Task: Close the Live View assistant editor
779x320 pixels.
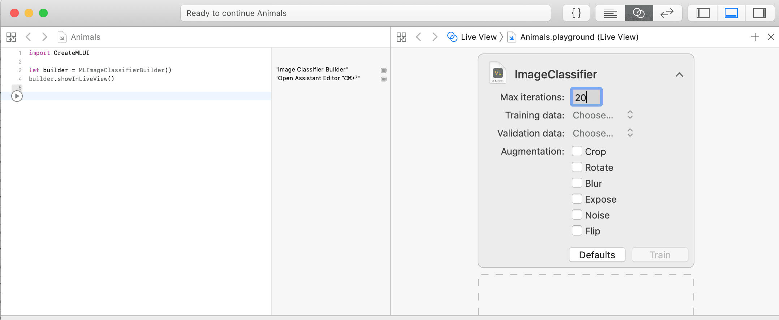Action: coord(771,37)
